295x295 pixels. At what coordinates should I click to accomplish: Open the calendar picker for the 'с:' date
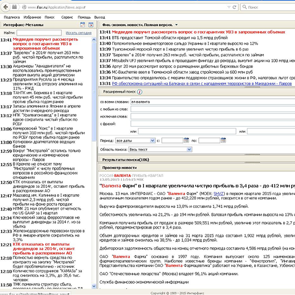tap(186, 140)
